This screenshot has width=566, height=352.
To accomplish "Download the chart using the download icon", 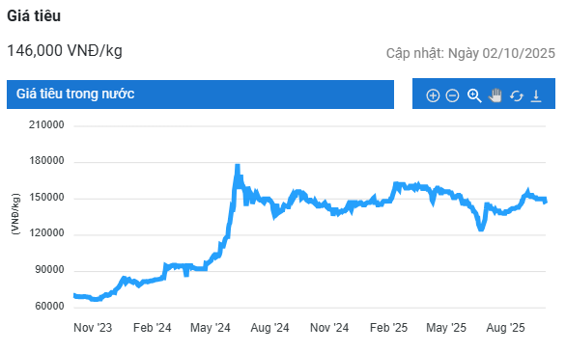I will click(x=536, y=95).
